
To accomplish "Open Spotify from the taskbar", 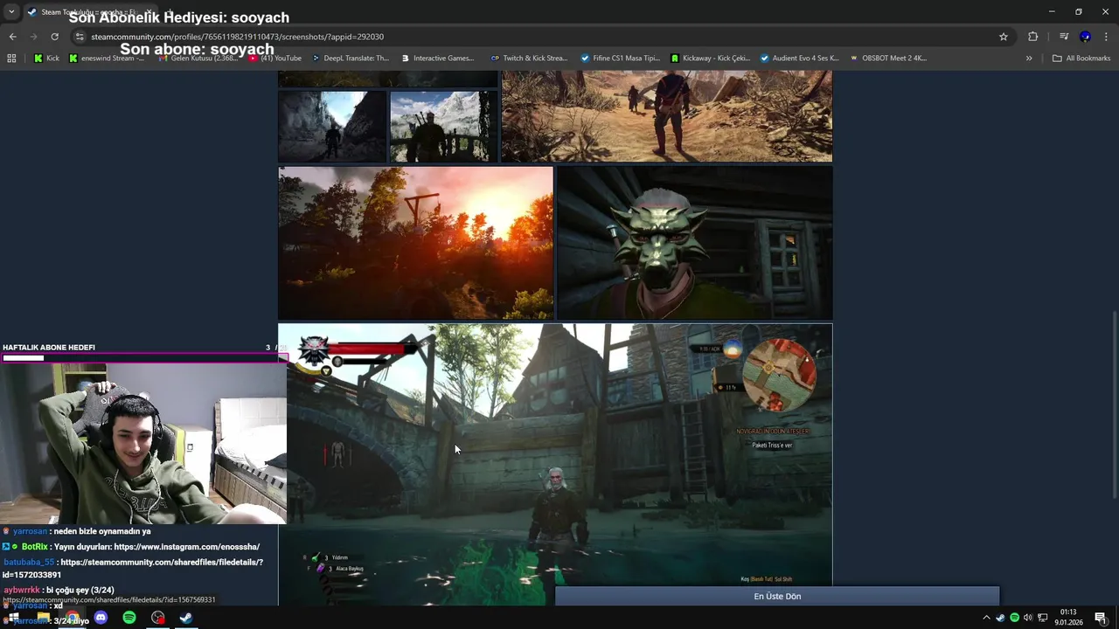I will [129, 618].
